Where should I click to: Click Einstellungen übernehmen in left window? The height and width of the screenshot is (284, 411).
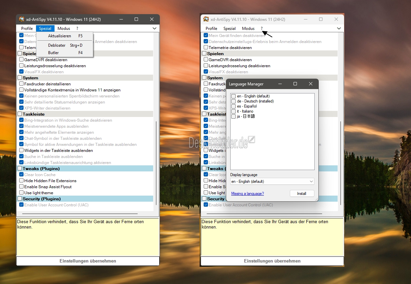coord(88,261)
